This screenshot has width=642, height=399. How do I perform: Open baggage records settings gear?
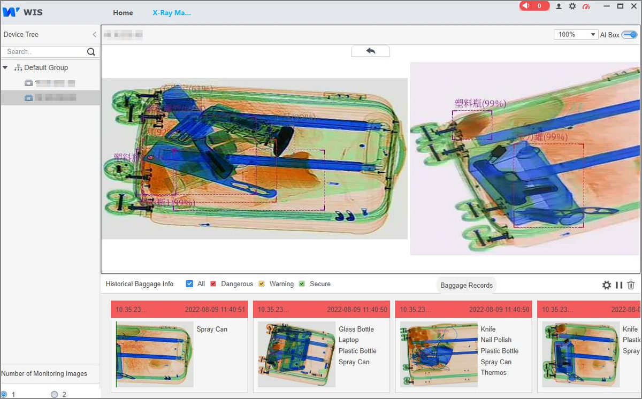[606, 285]
